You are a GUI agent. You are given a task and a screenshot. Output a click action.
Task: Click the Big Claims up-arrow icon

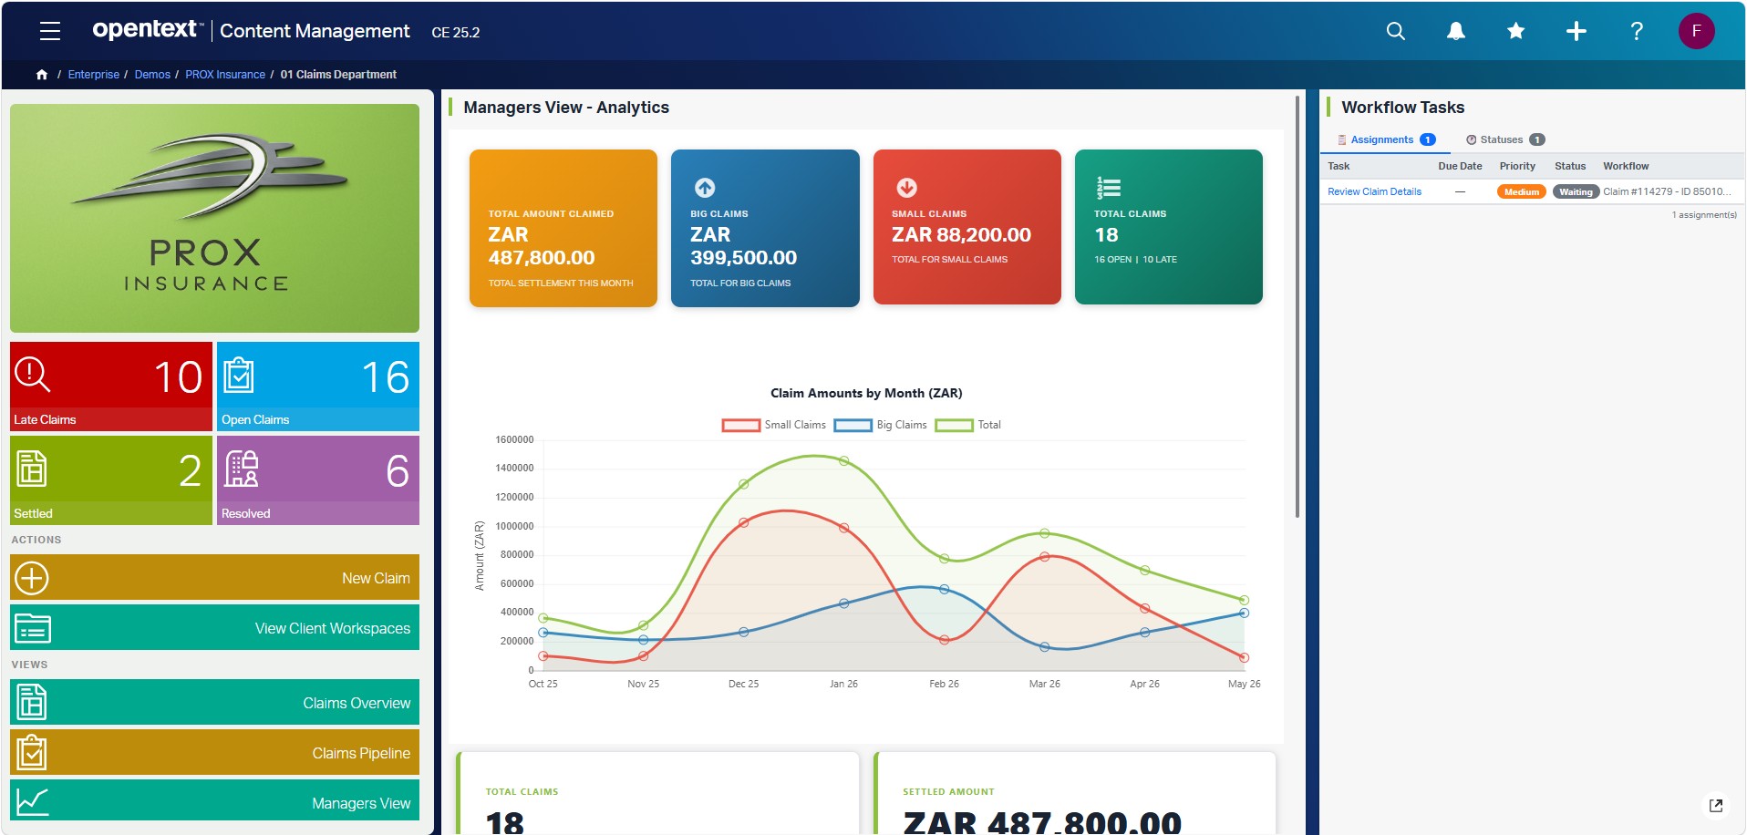705,188
